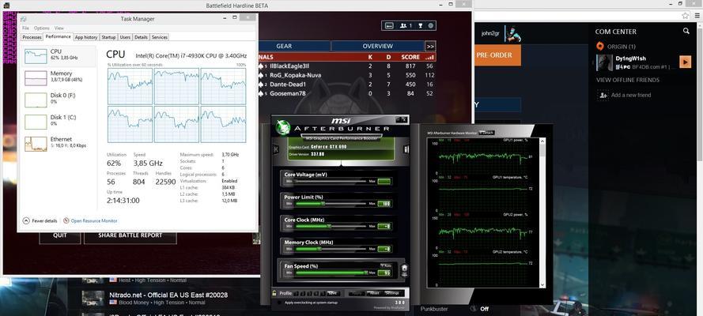Select the Memory entry in the performance sidebar
Image resolution: width=703 pixels, height=316 pixels.
[59, 78]
